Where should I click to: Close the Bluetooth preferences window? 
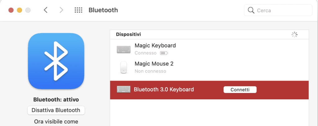coord(11,10)
